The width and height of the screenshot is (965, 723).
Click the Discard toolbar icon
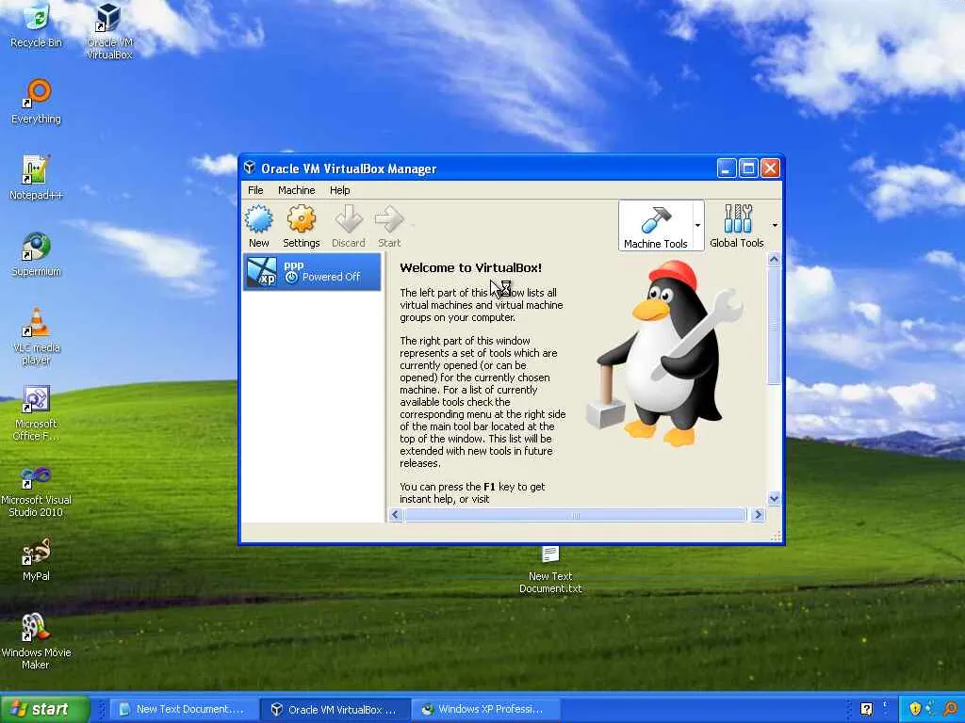pos(349,226)
